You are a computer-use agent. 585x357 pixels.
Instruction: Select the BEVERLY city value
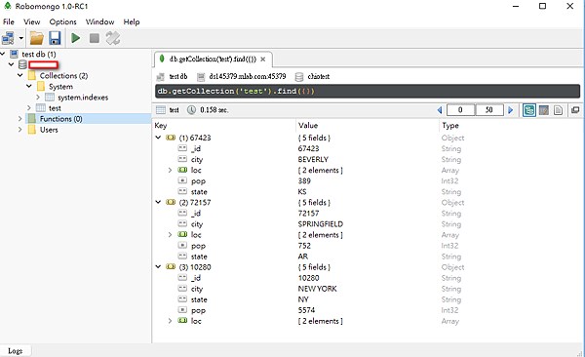[313, 159]
